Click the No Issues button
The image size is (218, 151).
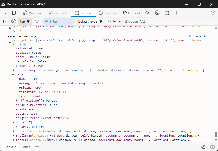[x=115, y=21]
